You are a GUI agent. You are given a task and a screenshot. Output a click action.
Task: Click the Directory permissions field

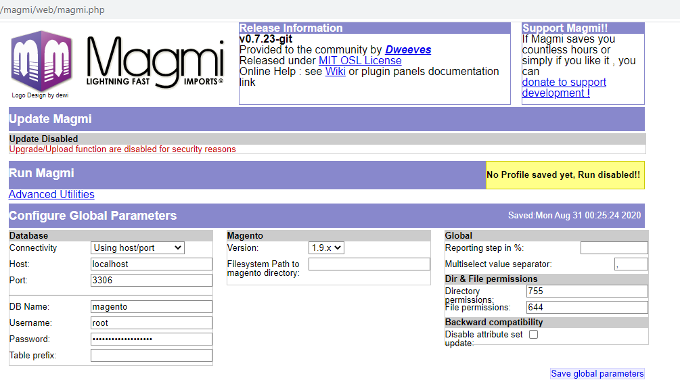(x=587, y=291)
